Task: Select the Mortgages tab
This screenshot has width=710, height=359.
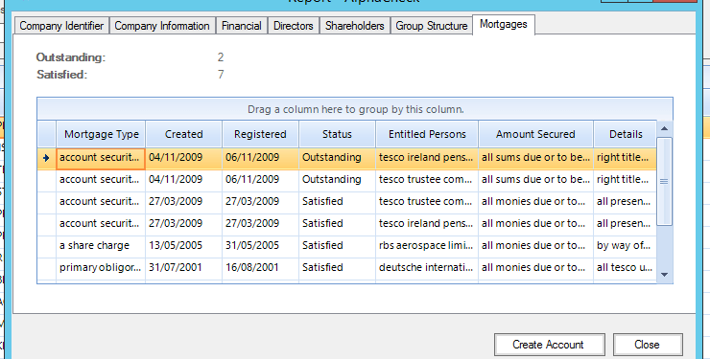Action: click(504, 24)
